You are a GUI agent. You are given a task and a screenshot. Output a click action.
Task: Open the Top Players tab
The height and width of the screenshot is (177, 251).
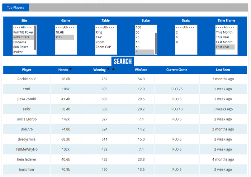[x=15, y=8]
